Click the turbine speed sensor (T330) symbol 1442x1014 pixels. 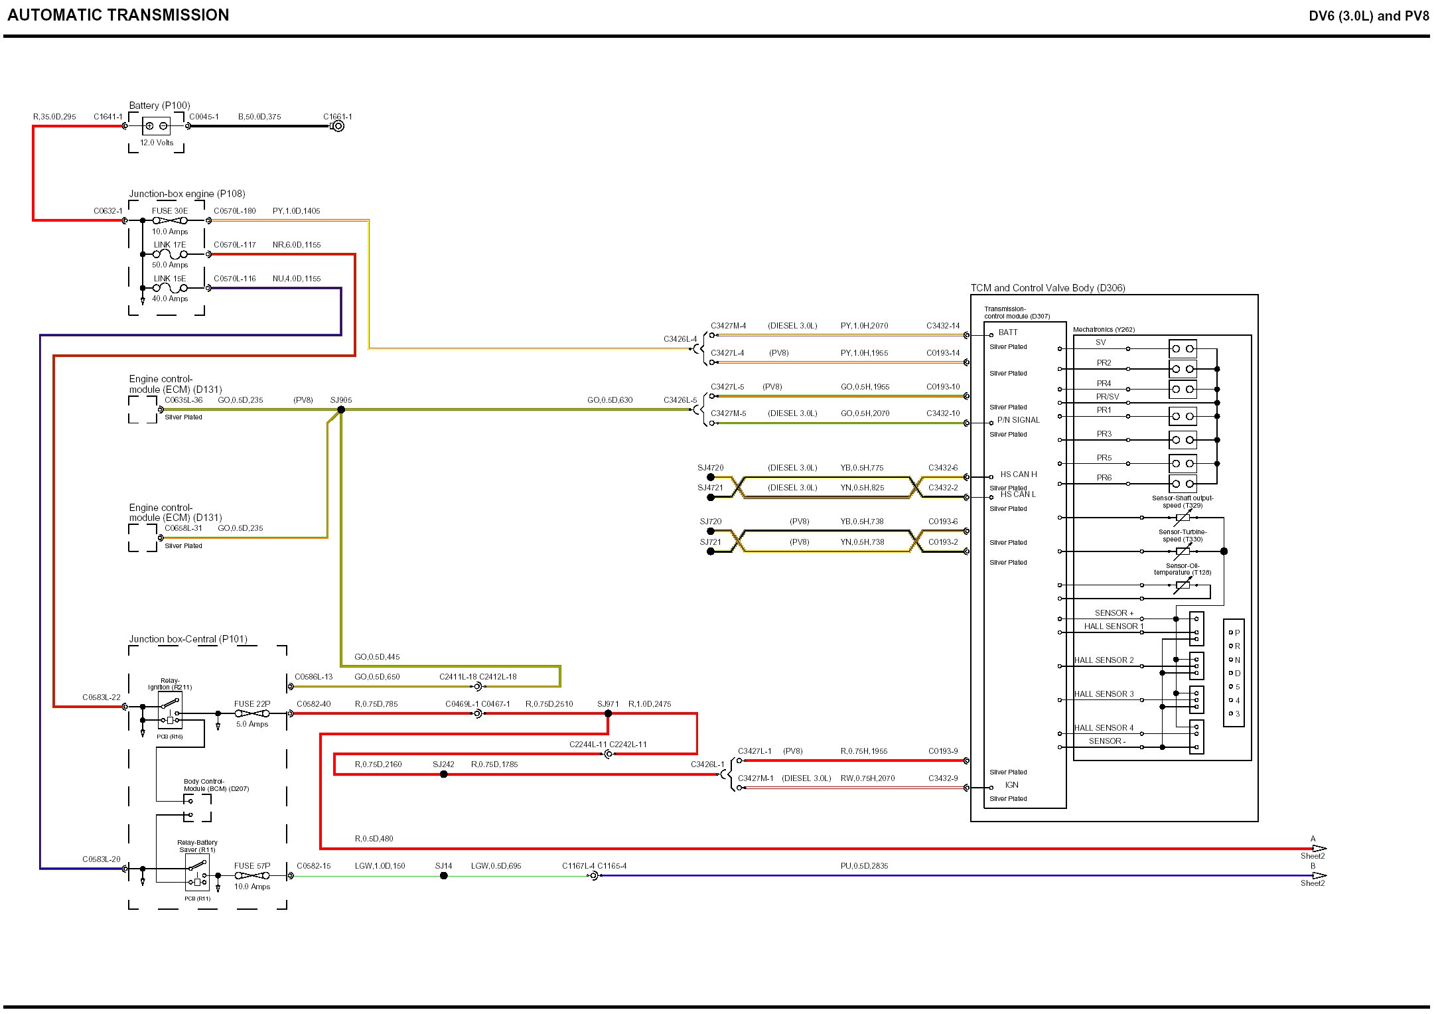1183,551
